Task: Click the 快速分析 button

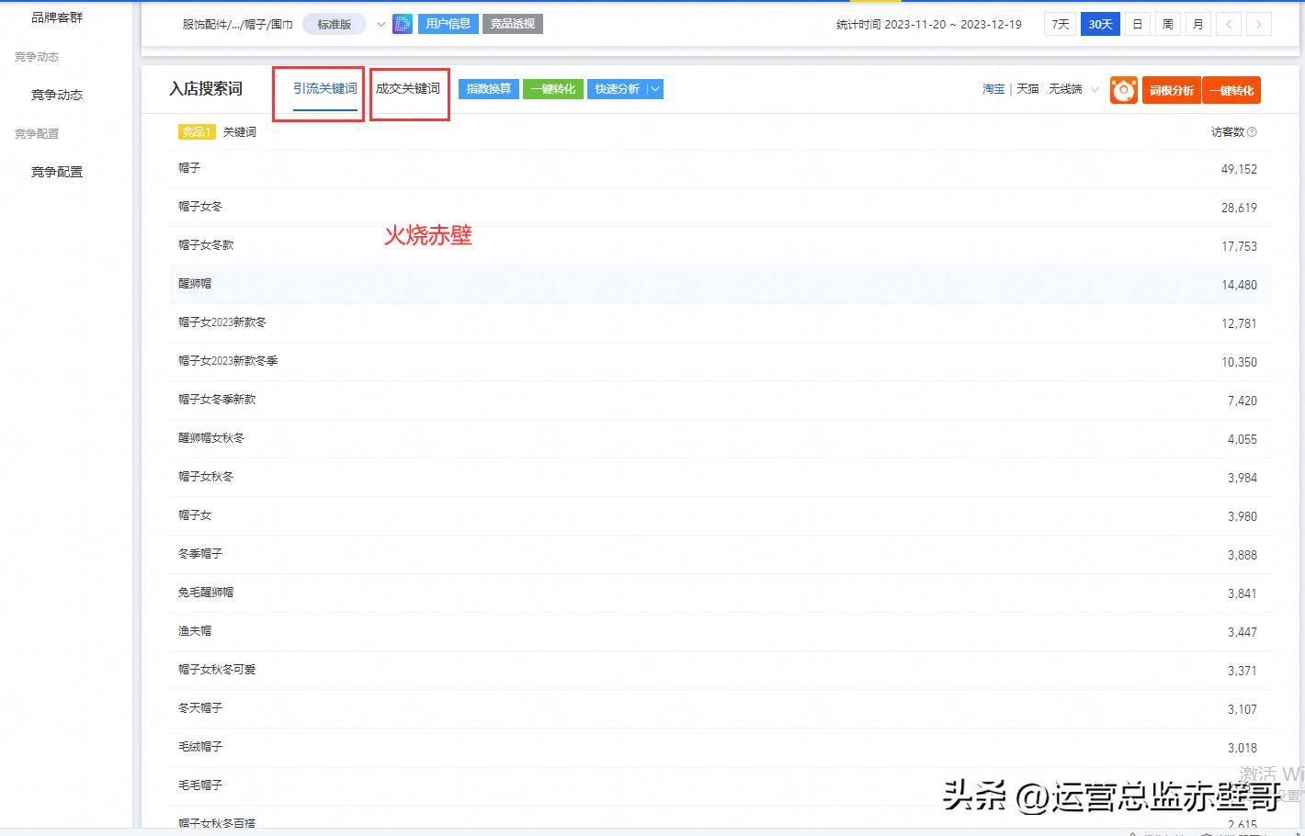Action: (x=617, y=89)
